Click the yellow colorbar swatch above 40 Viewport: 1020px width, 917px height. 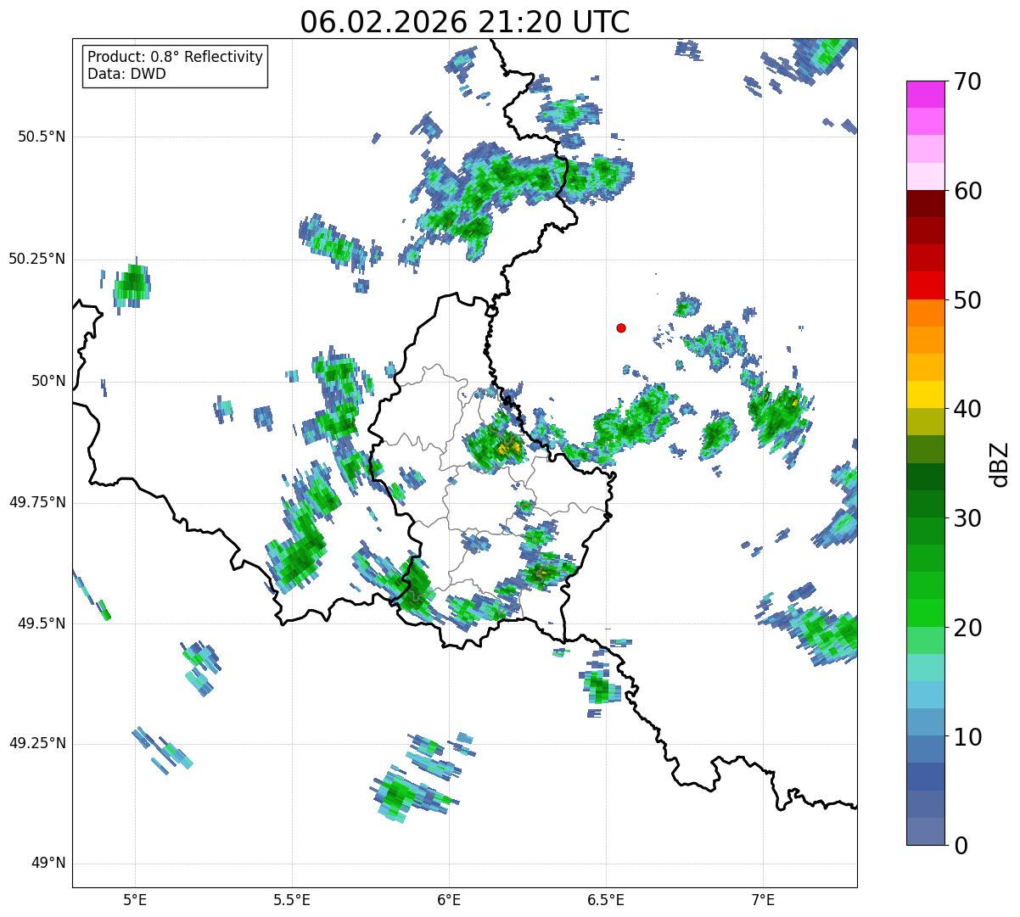926,395
